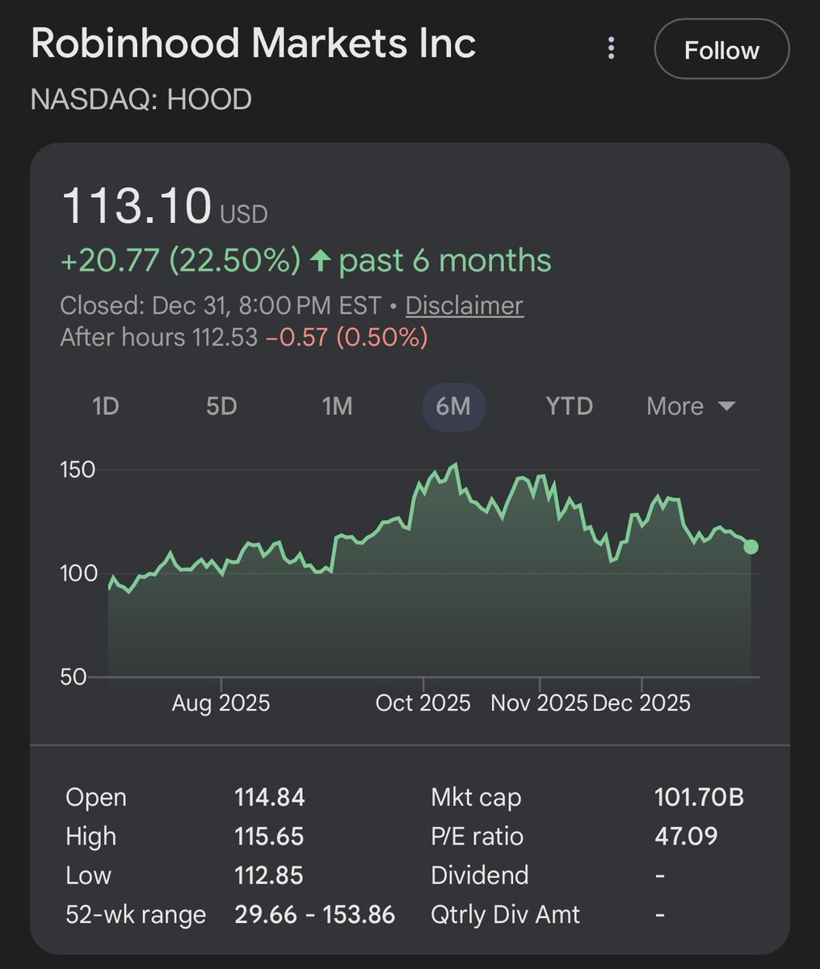The image size is (820, 969).
Task: Click the Nov 2025 axis label
Action: (539, 703)
